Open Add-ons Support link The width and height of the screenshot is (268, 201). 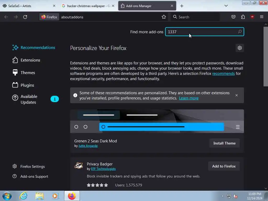[x=30, y=176]
